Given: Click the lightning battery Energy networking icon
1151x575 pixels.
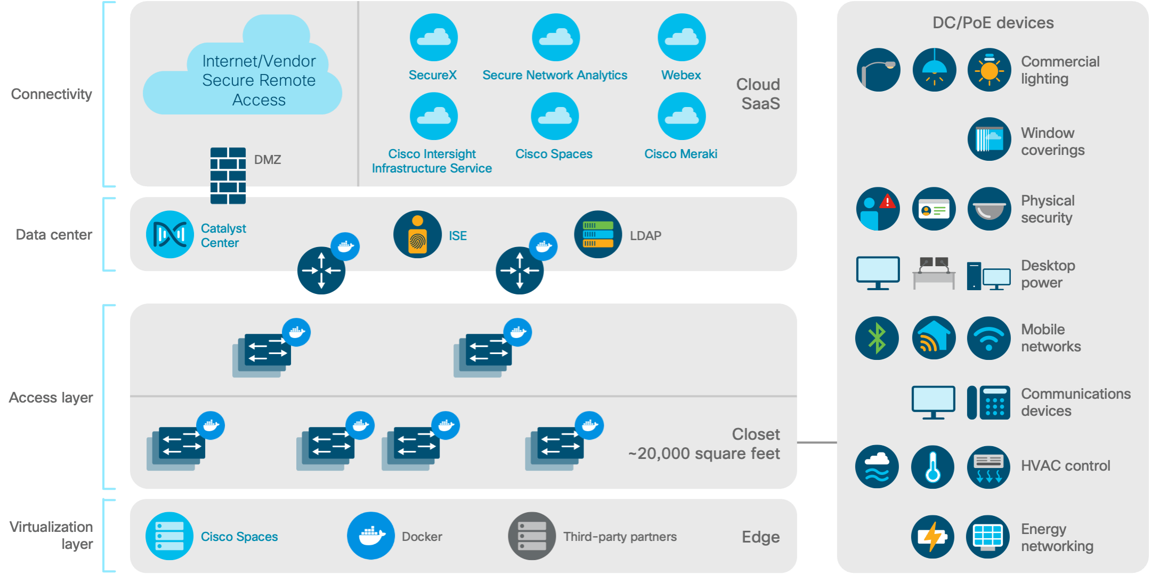Looking at the screenshot, I should [933, 537].
